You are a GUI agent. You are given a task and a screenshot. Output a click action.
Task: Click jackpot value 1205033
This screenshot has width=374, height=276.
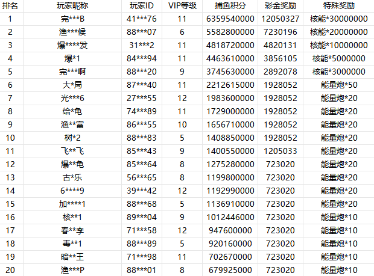pyautogui.click(x=280, y=151)
